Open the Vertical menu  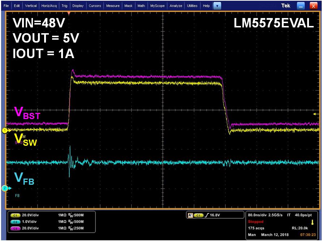(31, 6)
